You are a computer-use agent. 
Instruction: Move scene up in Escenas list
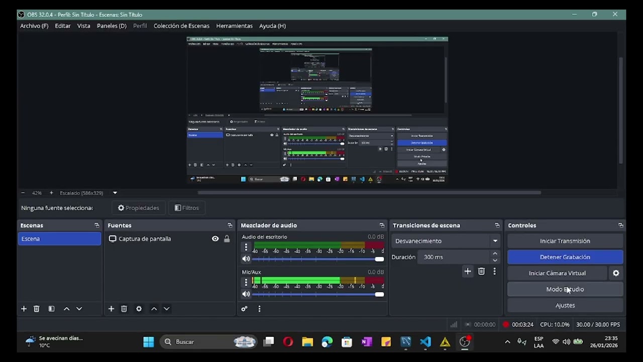click(66, 309)
